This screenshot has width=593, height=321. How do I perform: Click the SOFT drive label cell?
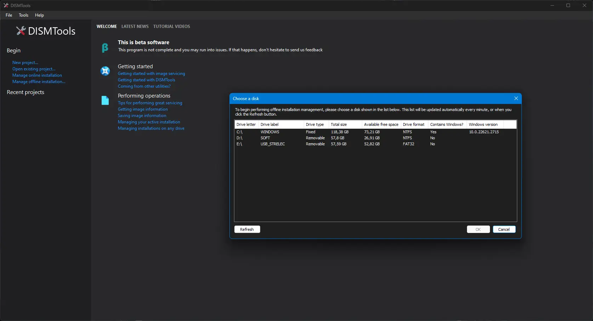(x=265, y=138)
